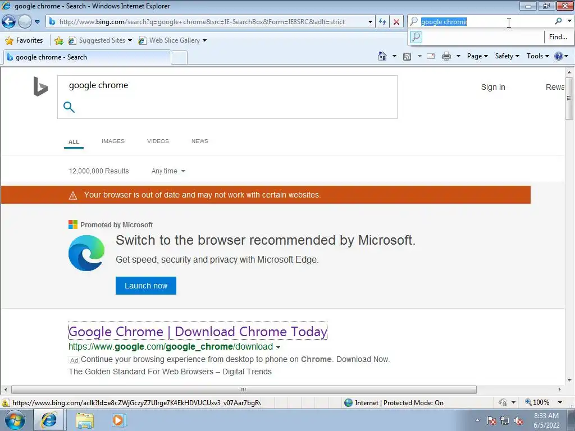This screenshot has width=575, height=431.
Task: Click Action Center flag tray icon
Action: pyautogui.click(x=491, y=420)
